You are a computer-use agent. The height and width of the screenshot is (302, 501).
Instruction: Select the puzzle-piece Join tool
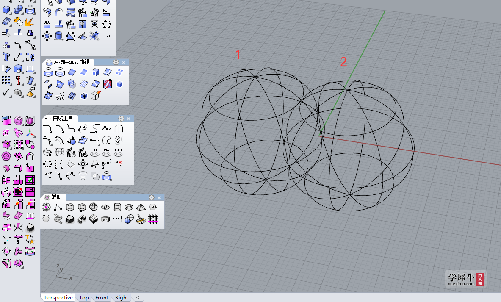click(18, 22)
